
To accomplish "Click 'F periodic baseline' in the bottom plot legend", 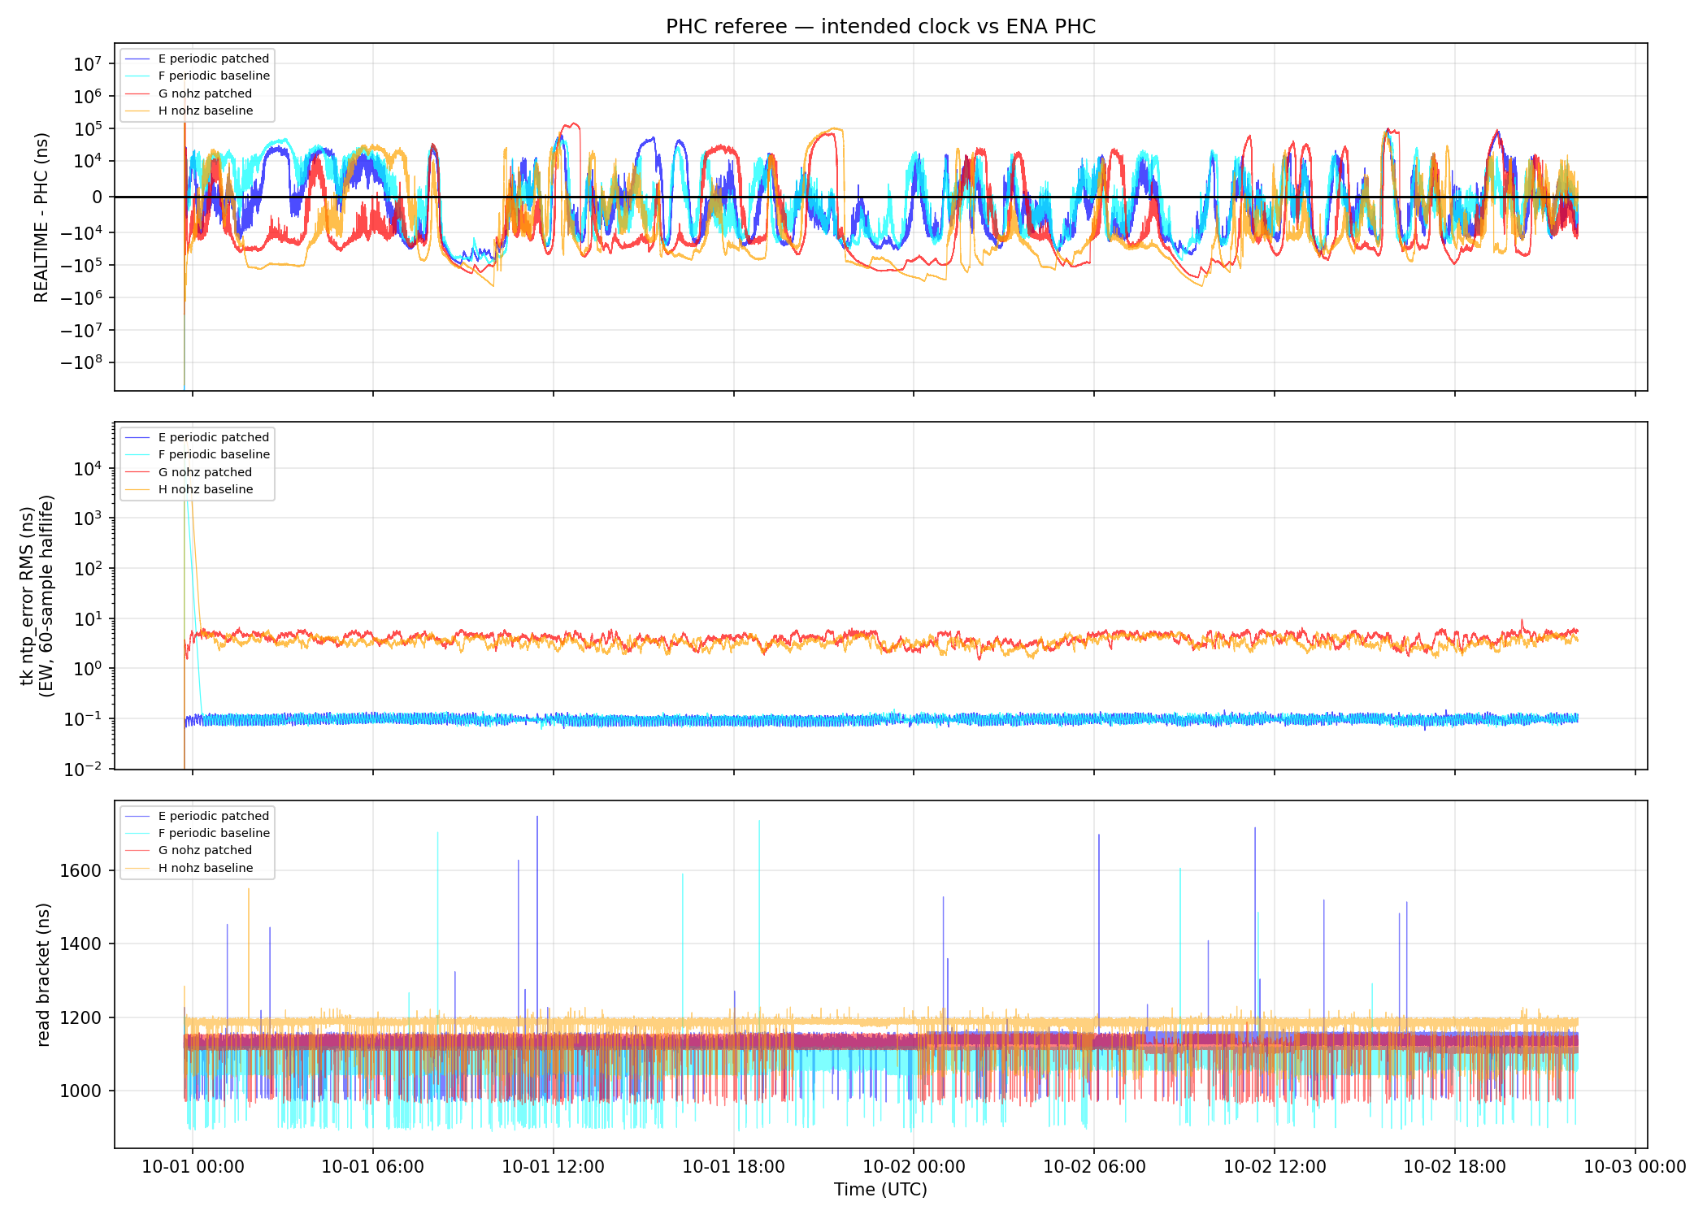I will click(214, 833).
